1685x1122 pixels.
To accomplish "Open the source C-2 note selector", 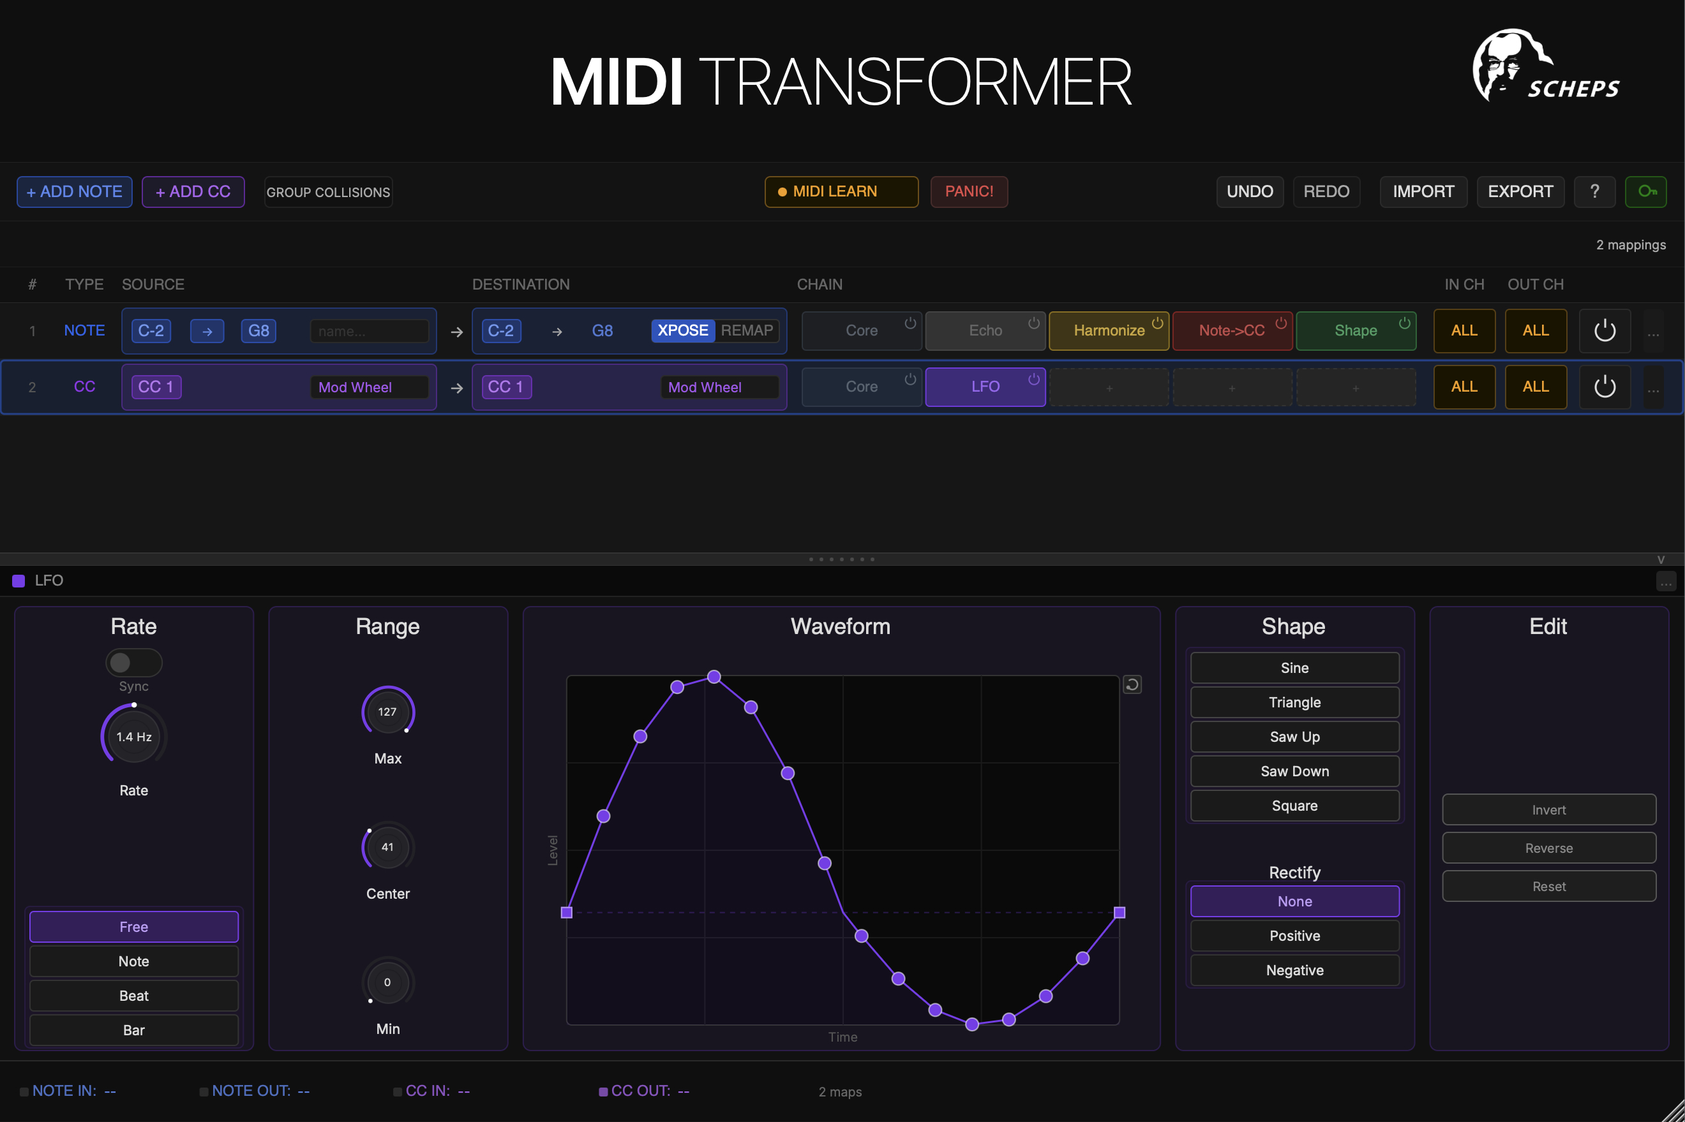I will coord(151,330).
